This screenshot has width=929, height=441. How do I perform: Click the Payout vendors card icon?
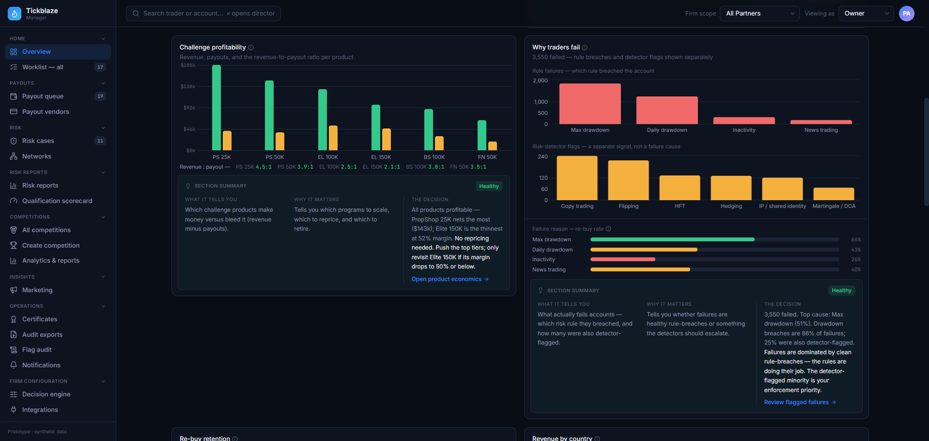pyautogui.click(x=14, y=111)
